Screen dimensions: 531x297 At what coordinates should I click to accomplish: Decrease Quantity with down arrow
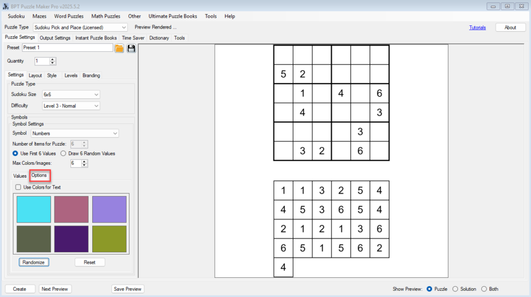[x=52, y=63]
